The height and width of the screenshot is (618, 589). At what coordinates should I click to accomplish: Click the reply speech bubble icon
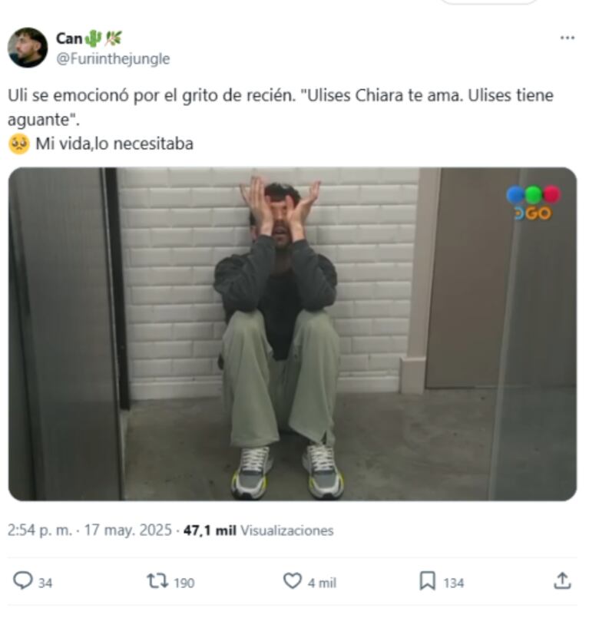(22, 580)
